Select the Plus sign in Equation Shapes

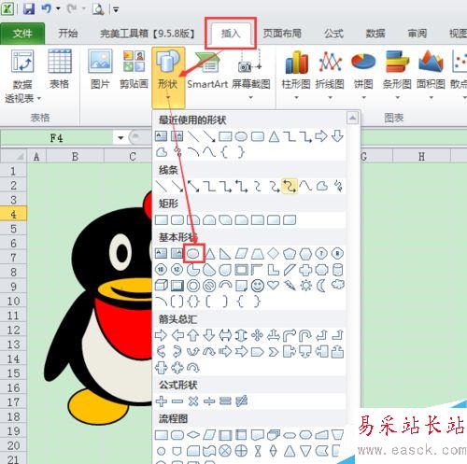point(162,401)
